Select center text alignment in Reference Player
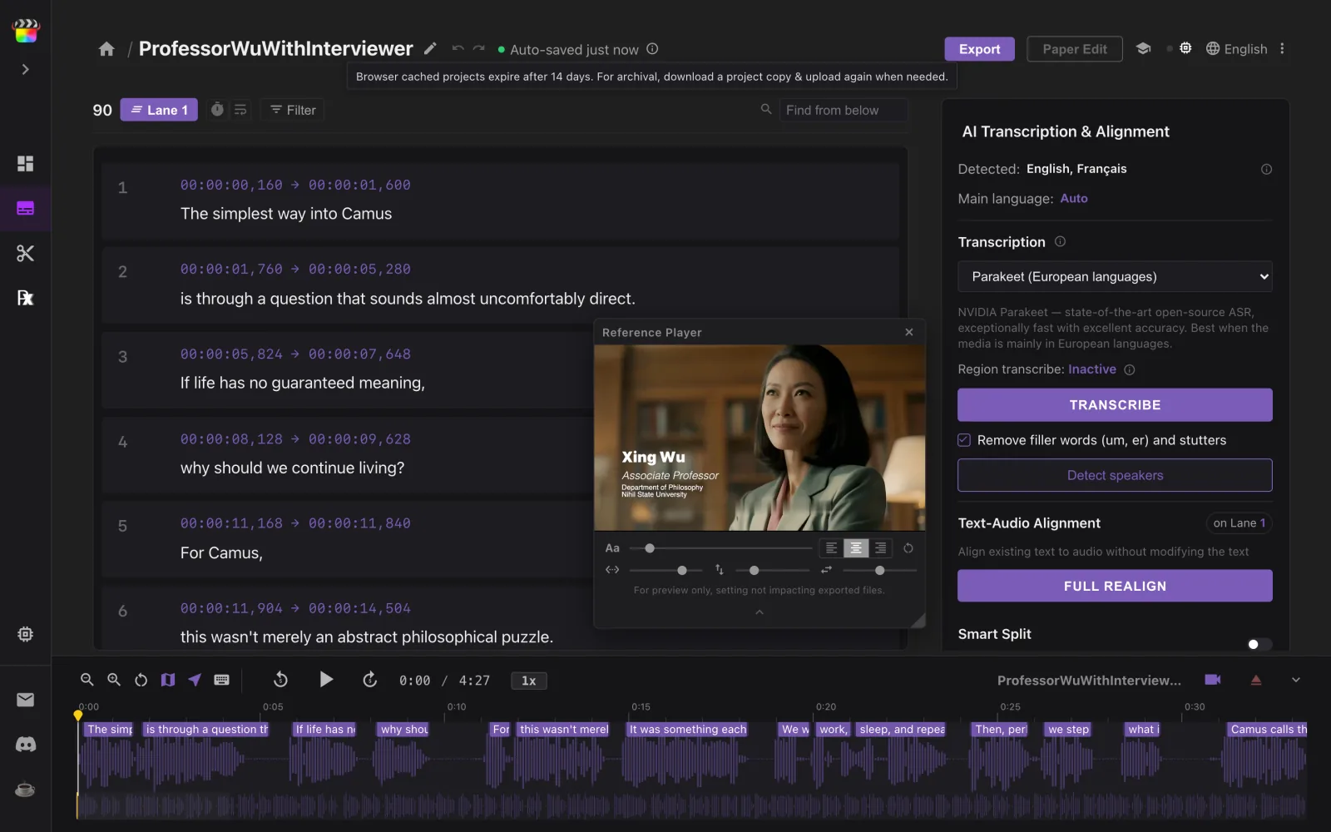This screenshot has height=832, width=1331. [x=856, y=547]
